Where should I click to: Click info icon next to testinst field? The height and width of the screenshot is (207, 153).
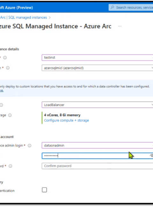coord(5,58)
